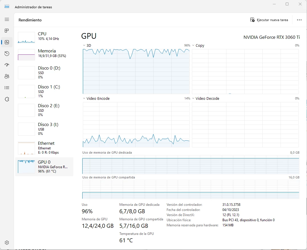The height and width of the screenshot is (250, 307).
Task: Click the run new task icon
Action: pyautogui.click(x=252, y=20)
